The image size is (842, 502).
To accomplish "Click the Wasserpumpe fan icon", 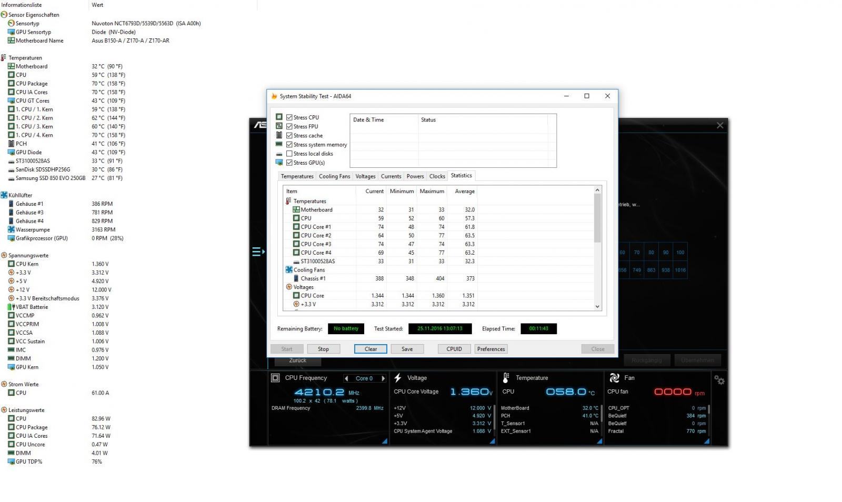I will tap(11, 229).
